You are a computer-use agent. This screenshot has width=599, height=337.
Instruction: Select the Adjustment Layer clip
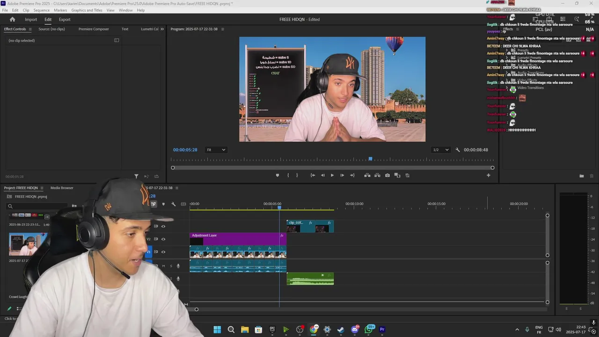[238, 239]
